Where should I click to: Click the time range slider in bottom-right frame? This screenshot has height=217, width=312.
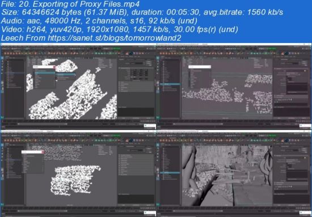(198, 211)
